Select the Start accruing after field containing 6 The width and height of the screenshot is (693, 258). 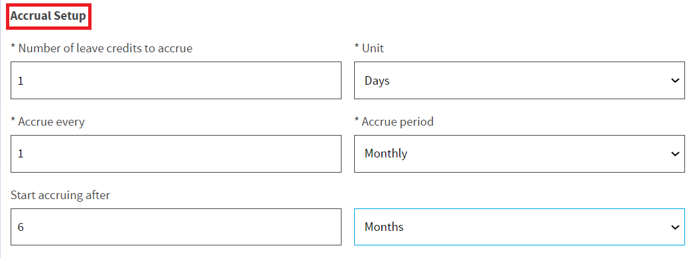176,227
